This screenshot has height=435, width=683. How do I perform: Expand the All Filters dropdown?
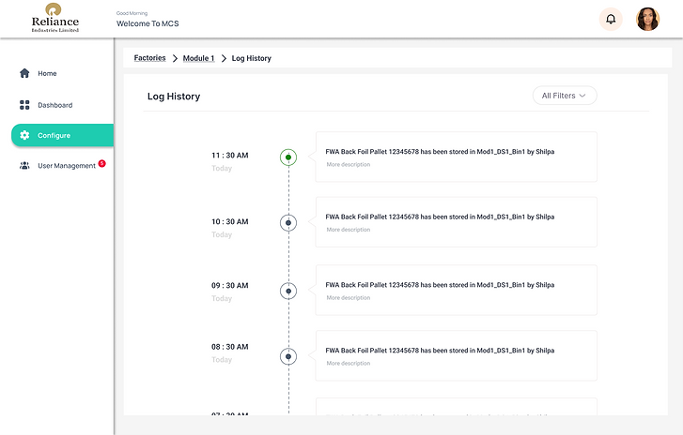click(565, 96)
